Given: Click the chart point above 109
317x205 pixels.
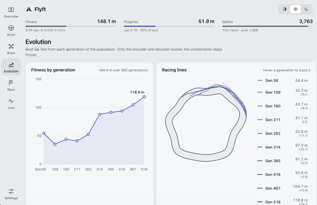Looking at the screenshot, I should 55,144.
